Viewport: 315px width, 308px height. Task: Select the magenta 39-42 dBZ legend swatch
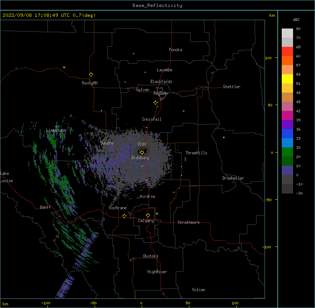click(287, 115)
